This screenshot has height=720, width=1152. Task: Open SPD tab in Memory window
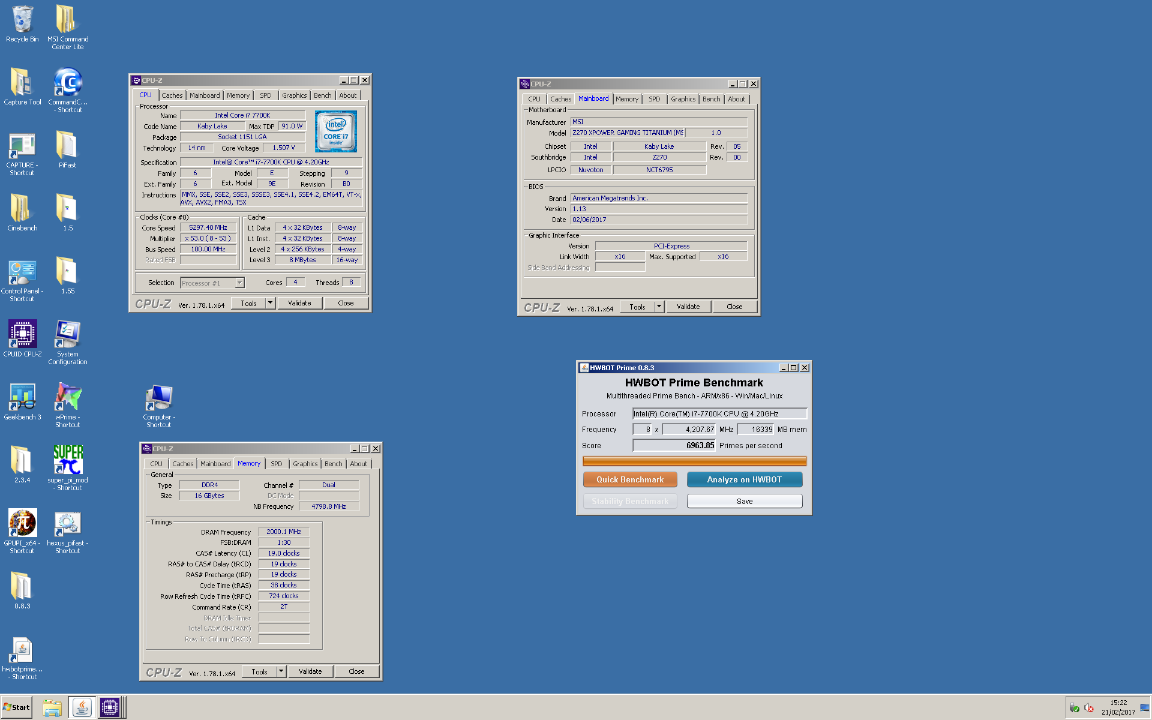click(x=276, y=464)
